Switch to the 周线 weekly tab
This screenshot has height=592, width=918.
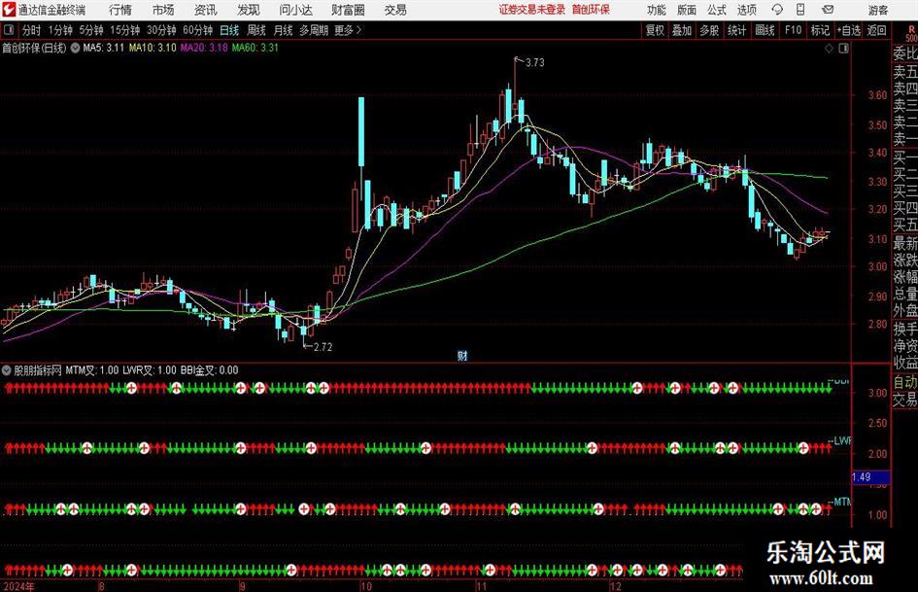point(255,30)
